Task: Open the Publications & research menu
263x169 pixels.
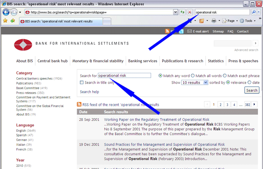Action: coord(182,61)
